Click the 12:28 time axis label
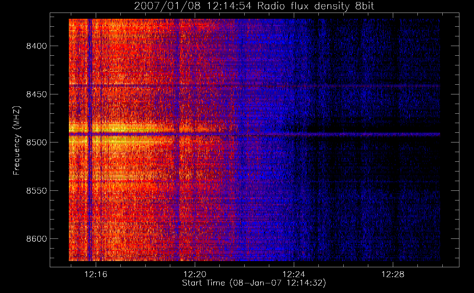The height and width of the screenshot is (293, 474). [x=393, y=275]
